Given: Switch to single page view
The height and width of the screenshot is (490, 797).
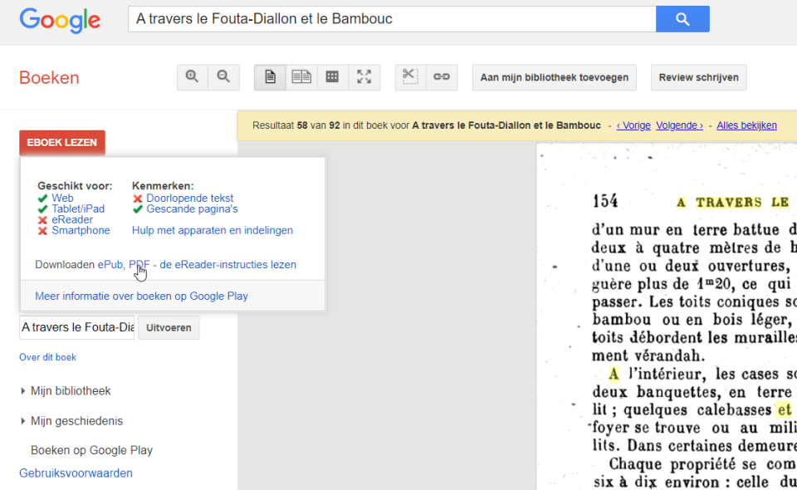Looking at the screenshot, I should point(269,76).
